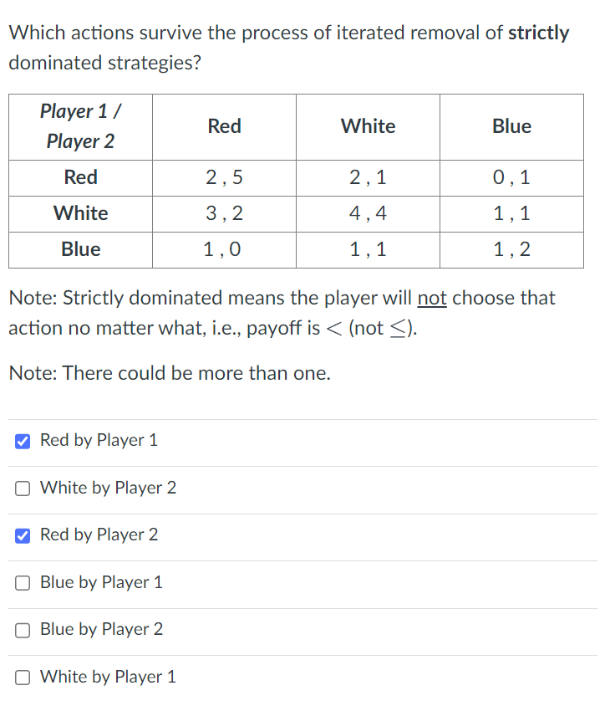Select the payoff cell showing 4, 4

pos(368,213)
